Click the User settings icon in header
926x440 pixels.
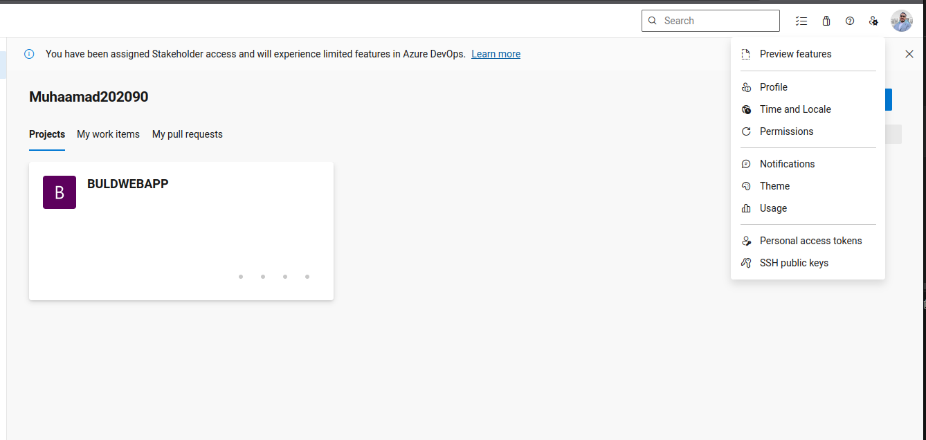click(873, 21)
